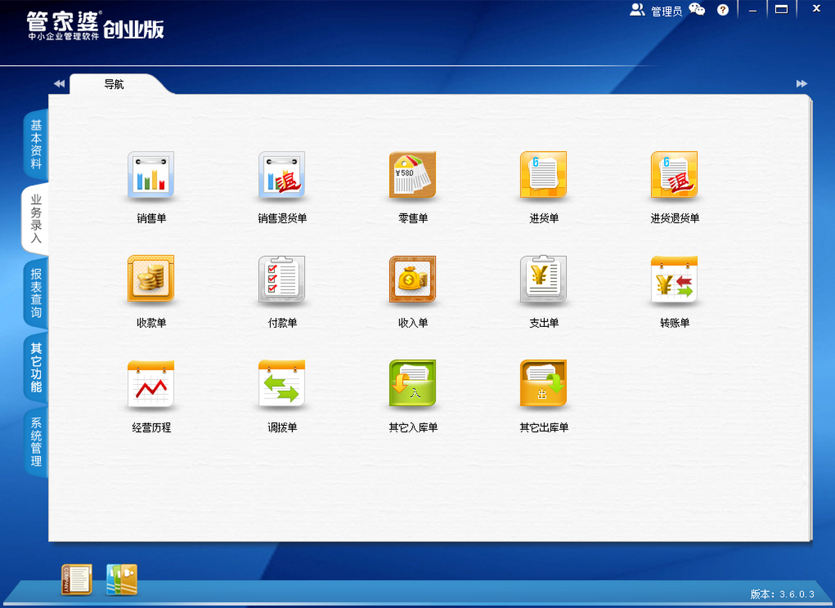The width and height of the screenshot is (835, 608).
Task: Open the 付款单 payment voucher icon
Action: tap(282, 280)
